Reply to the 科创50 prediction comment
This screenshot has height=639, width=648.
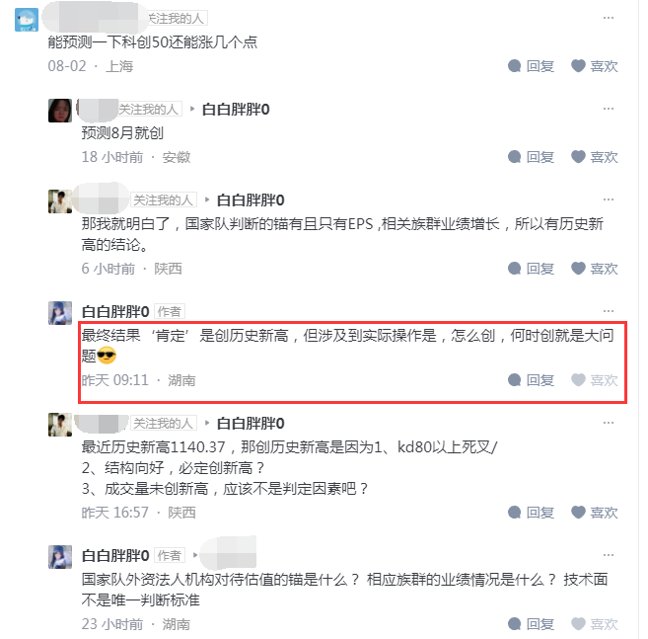[x=531, y=66]
